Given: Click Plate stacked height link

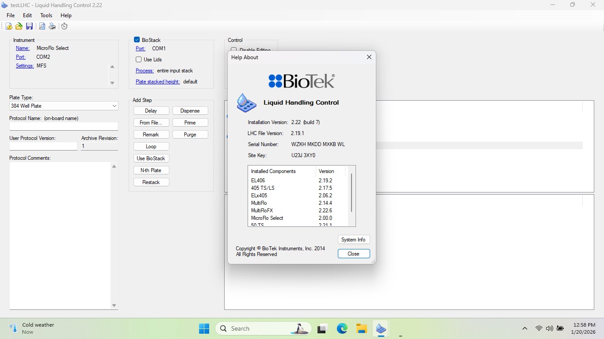Looking at the screenshot, I should (158, 82).
